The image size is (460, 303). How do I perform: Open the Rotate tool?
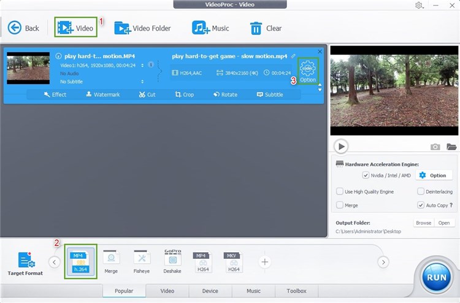click(225, 94)
